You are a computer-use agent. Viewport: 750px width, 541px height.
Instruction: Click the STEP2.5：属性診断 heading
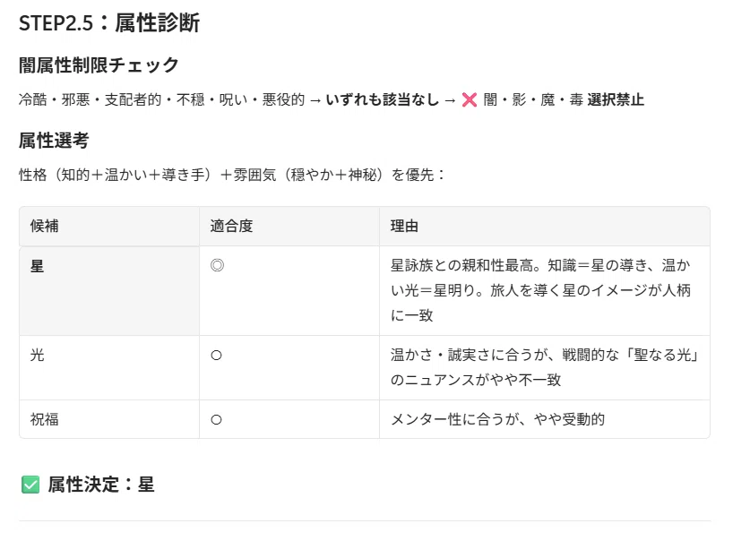[x=109, y=23]
